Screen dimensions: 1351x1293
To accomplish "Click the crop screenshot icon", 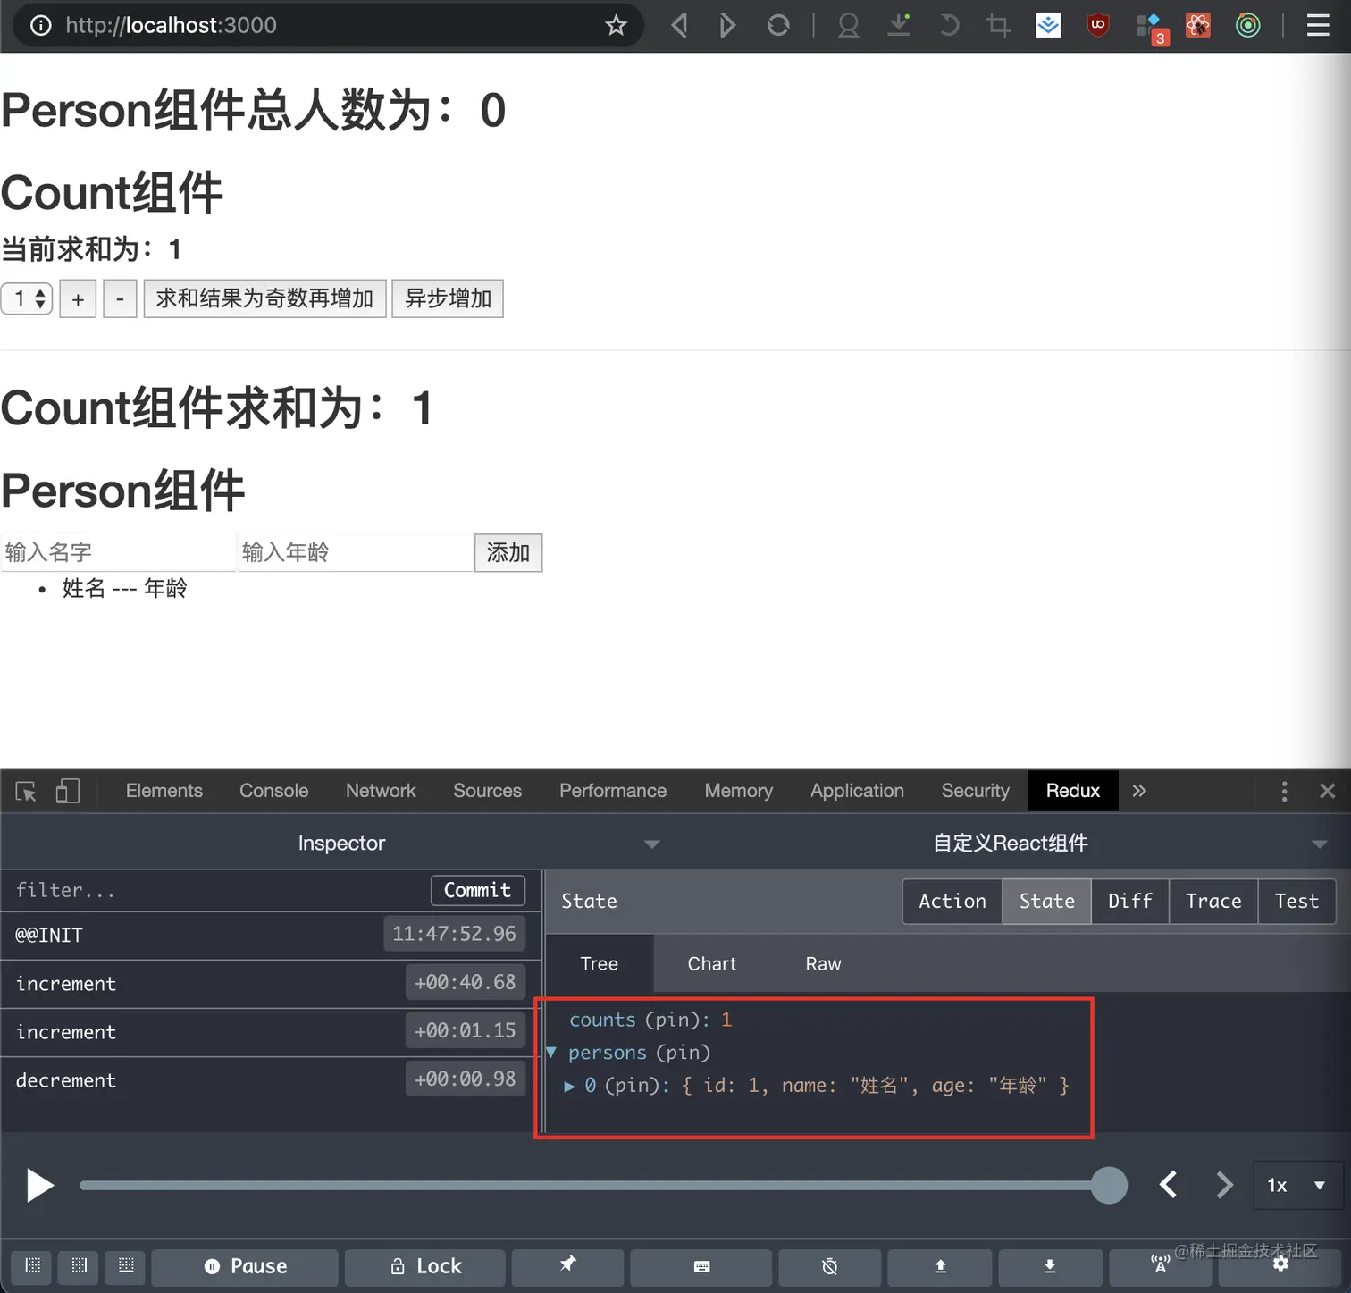I will tap(998, 25).
